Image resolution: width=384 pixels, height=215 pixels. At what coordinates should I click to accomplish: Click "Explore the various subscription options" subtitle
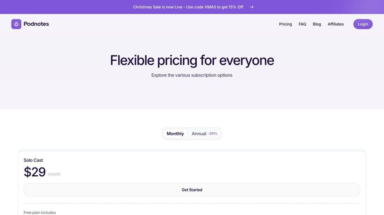(x=192, y=75)
